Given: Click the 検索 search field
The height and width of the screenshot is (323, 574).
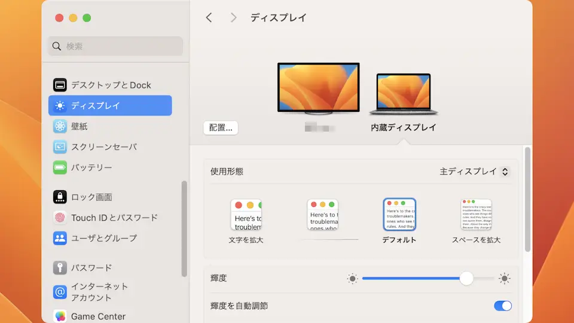Looking at the screenshot, I should [x=115, y=46].
